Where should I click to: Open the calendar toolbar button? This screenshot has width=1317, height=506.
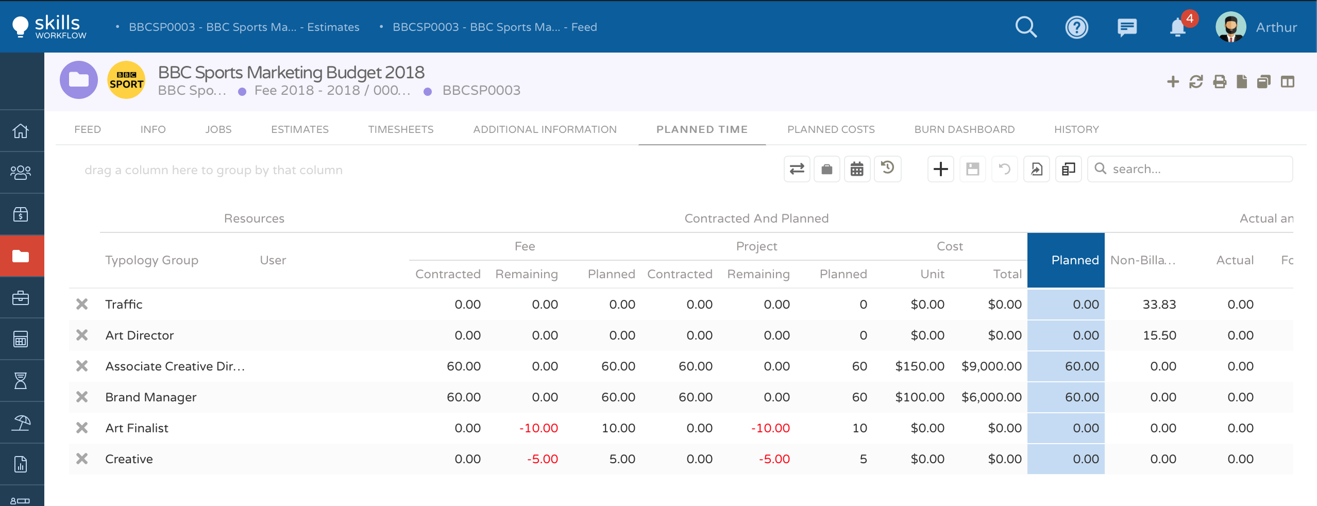pyautogui.click(x=857, y=169)
